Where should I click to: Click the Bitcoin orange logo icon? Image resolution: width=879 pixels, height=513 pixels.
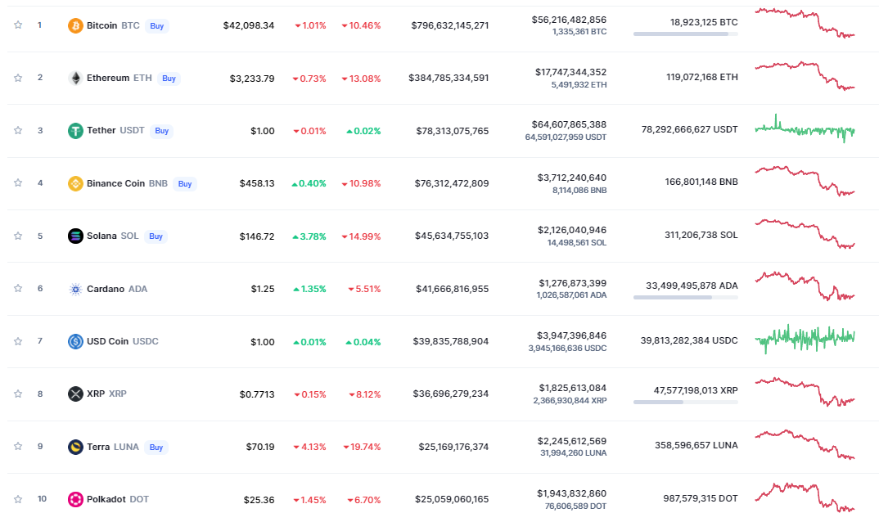pyautogui.click(x=75, y=25)
